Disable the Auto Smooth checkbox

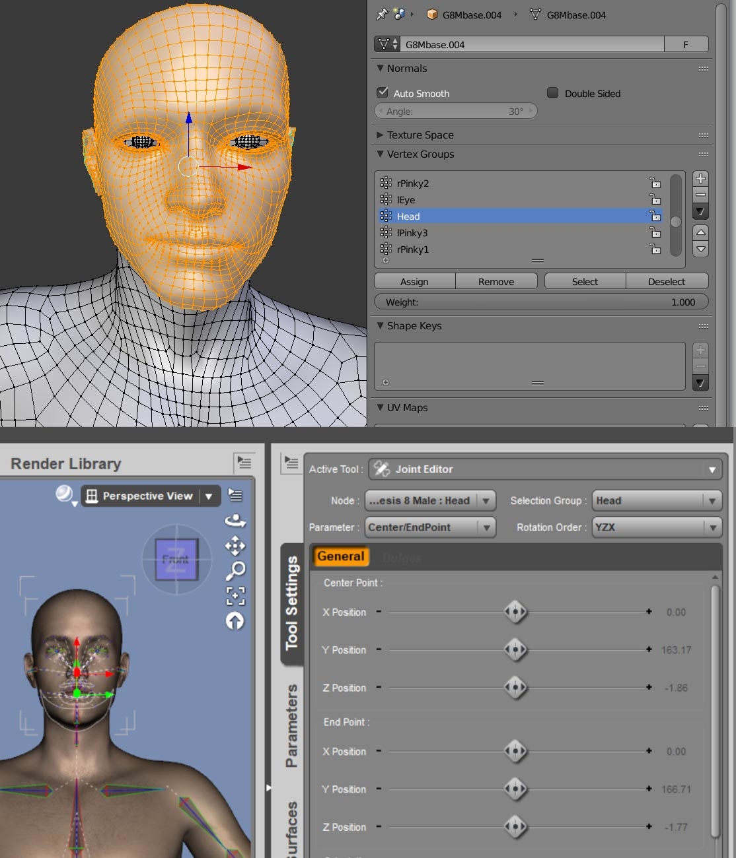click(x=383, y=93)
